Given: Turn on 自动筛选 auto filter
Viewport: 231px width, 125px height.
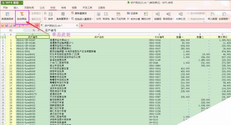Looking at the screenshot, I should (x=22, y=16).
